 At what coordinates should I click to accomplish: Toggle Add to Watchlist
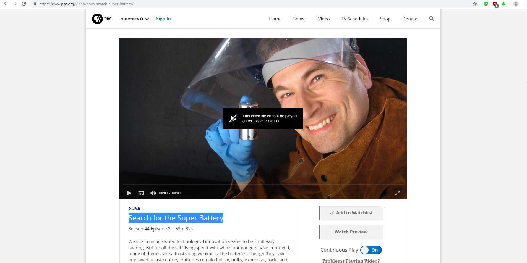click(351, 213)
